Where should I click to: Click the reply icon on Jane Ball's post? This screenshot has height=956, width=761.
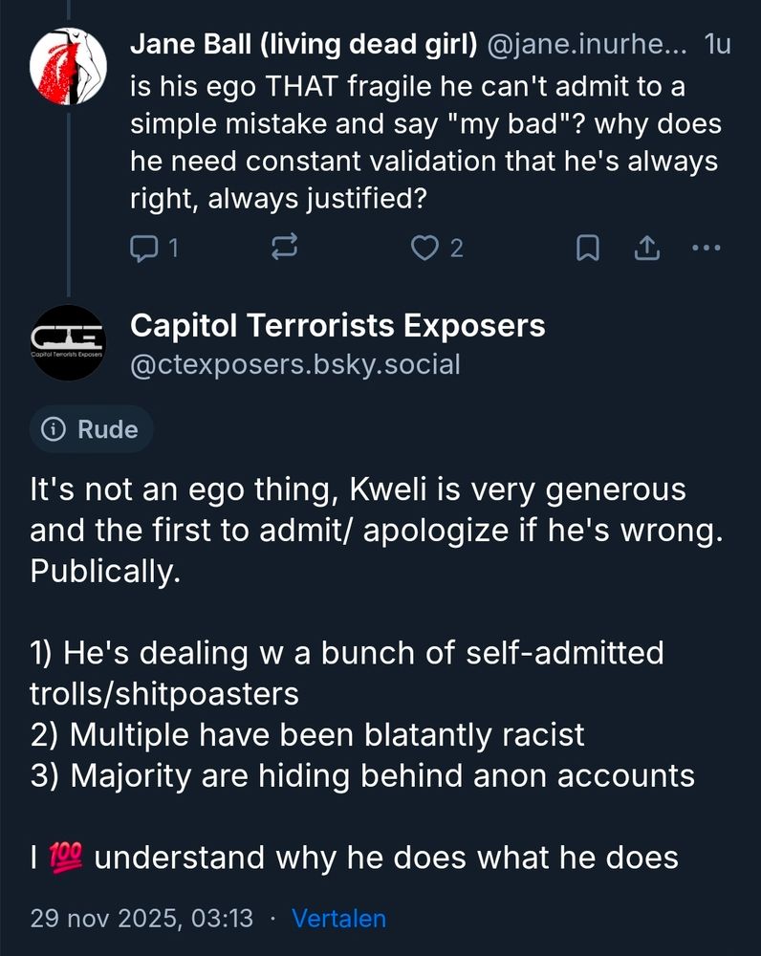(143, 249)
